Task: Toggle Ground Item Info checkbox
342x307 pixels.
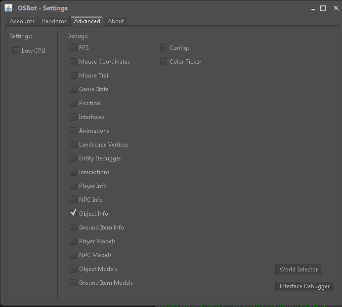Action: 73,228
